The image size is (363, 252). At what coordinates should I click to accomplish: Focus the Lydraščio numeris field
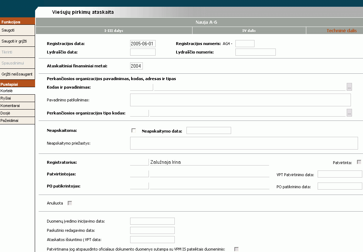255,52
